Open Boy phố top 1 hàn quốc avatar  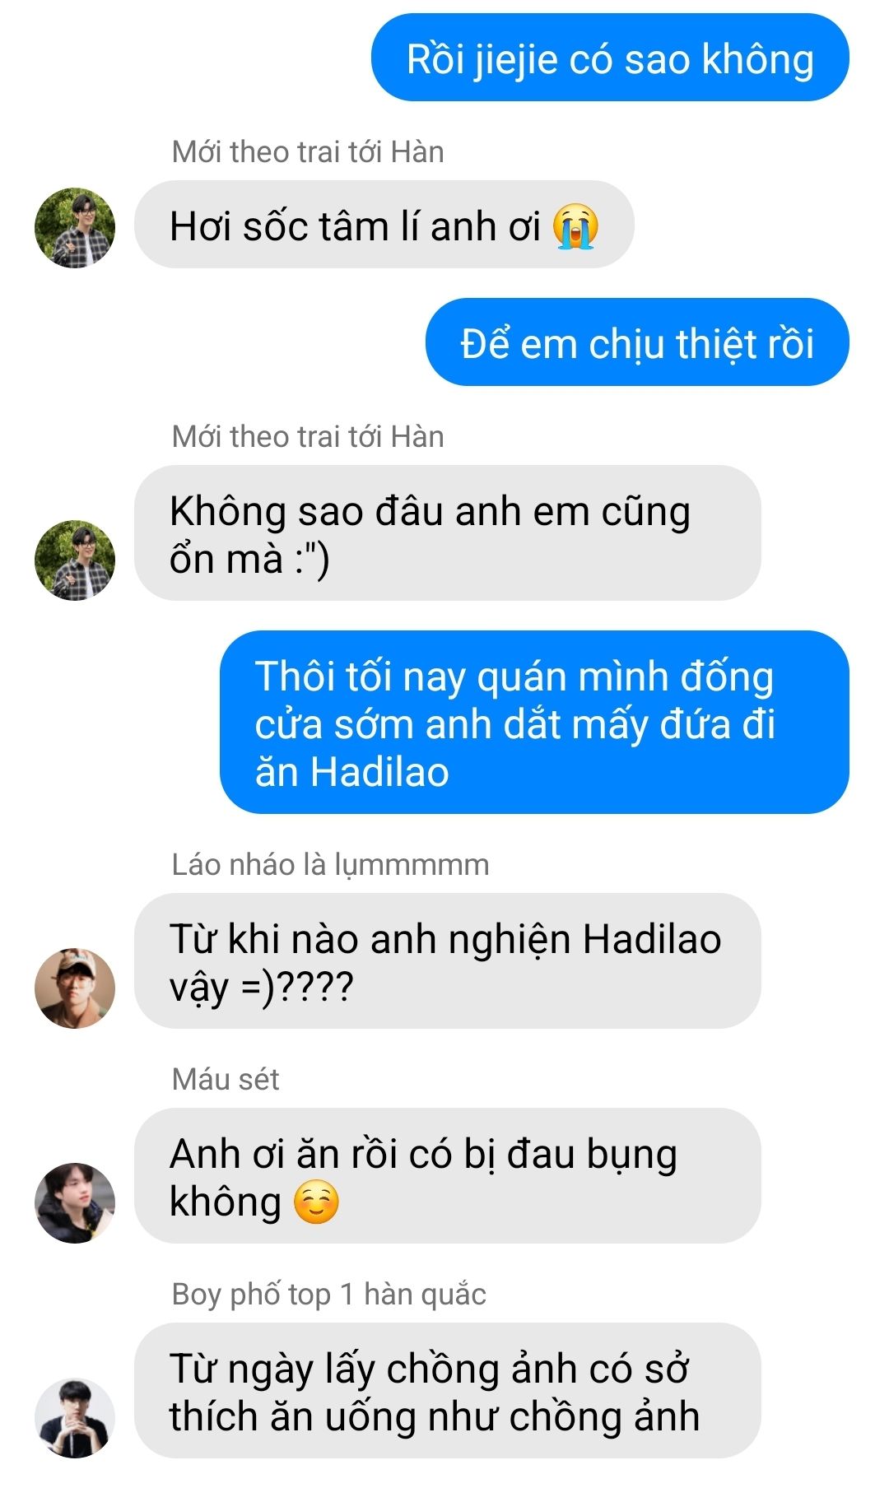[x=75, y=1417]
